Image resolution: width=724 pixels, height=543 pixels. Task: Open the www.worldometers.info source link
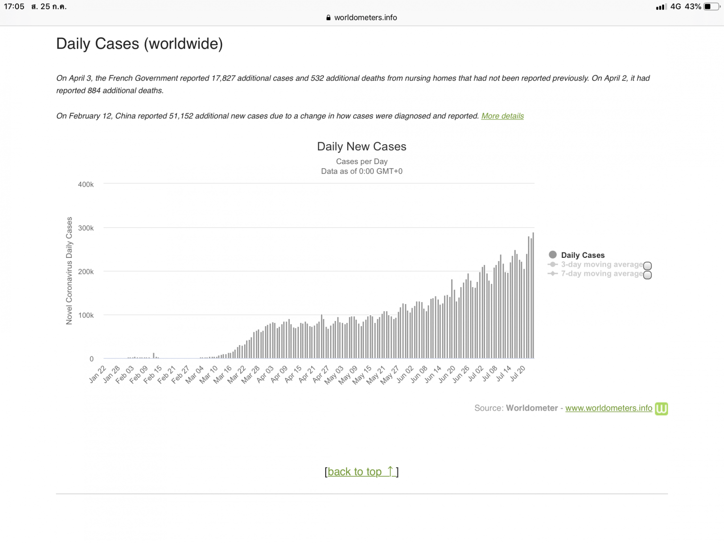coord(609,408)
